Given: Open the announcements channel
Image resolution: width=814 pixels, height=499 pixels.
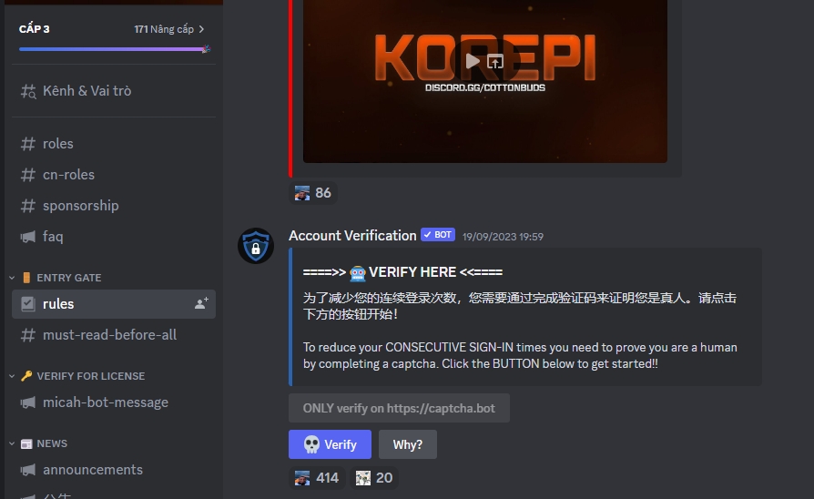Looking at the screenshot, I should (114, 470).
